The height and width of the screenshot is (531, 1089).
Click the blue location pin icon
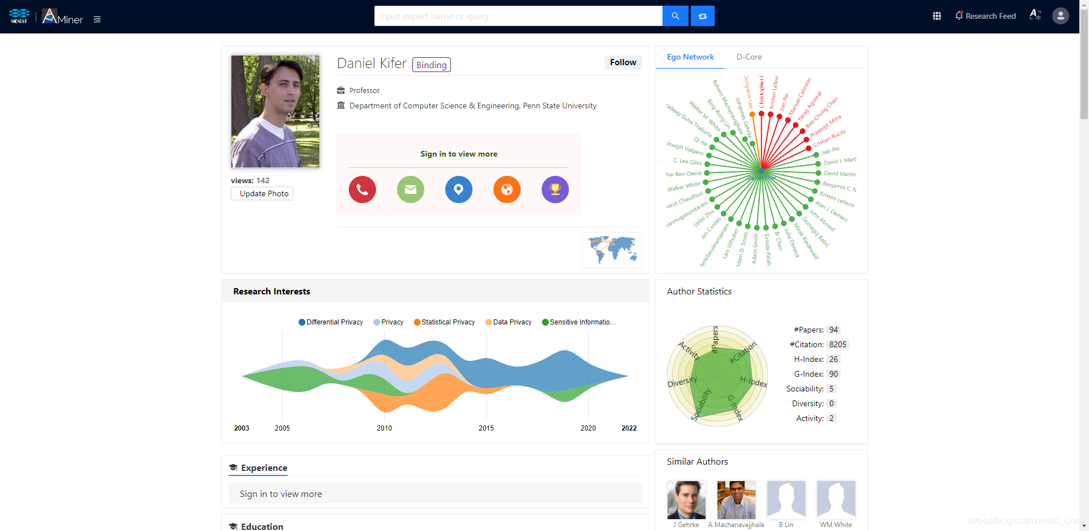[459, 189]
